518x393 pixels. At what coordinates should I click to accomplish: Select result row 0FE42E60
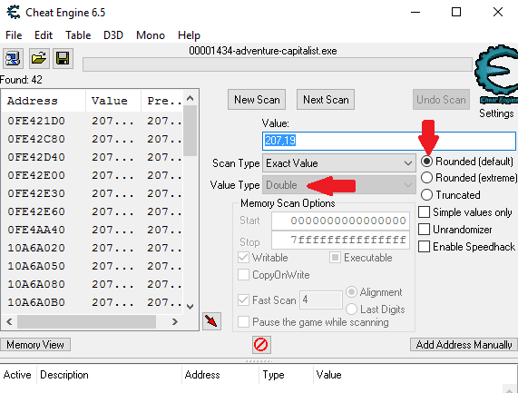pos(93,211)
